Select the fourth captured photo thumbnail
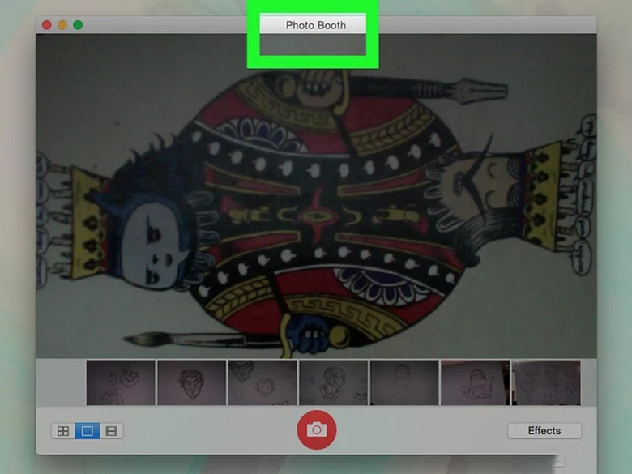The image size is (632, 474). point(333,382)
